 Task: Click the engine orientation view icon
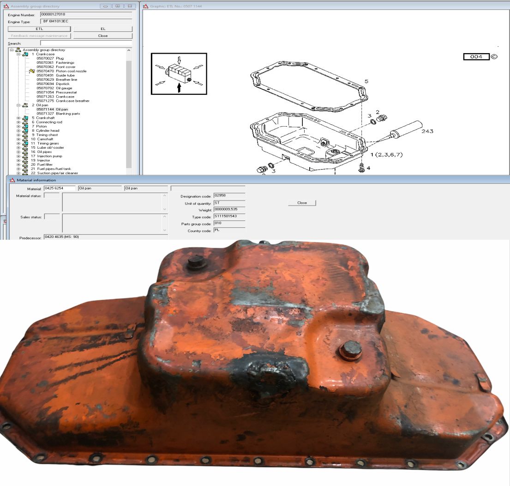click(x=179, y=74)
